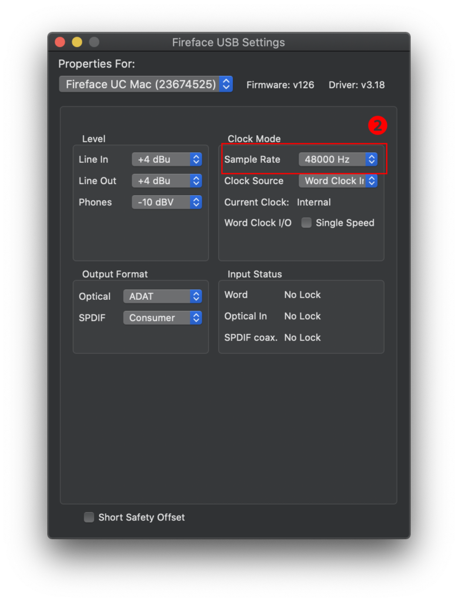Minimize the window with the yellow button
Image resolution: width=458 pixels, height=602 pixels.
[x=77, y=42]
